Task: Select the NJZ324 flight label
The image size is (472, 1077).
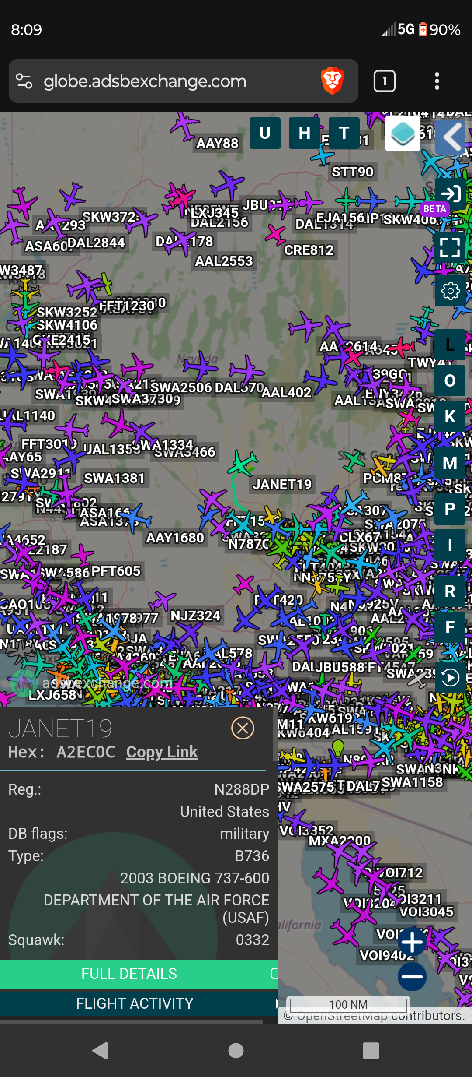Action: 195,616
